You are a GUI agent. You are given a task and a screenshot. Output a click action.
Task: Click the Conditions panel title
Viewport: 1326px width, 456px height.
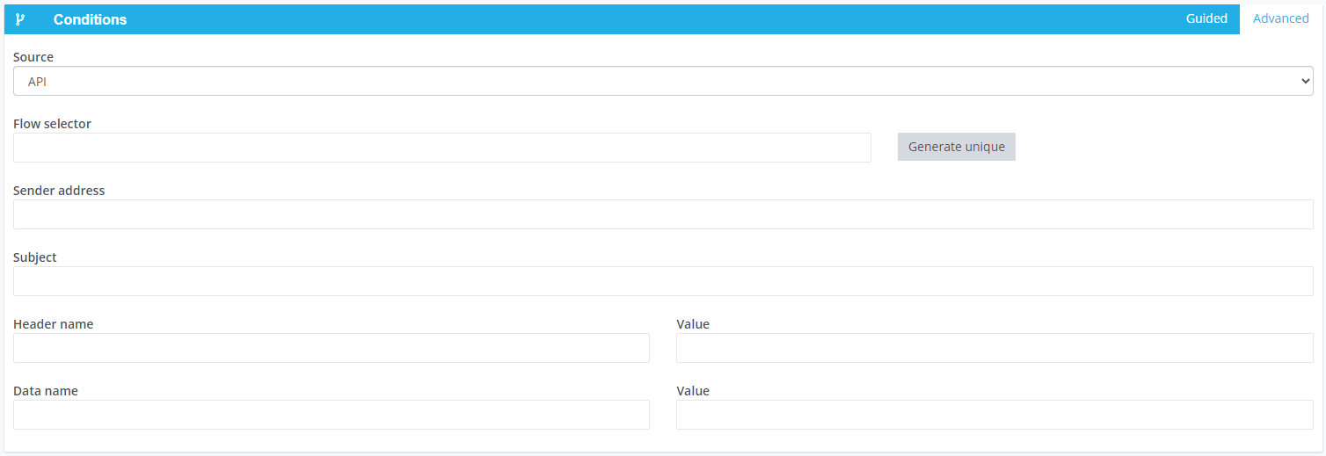(90, 19)
